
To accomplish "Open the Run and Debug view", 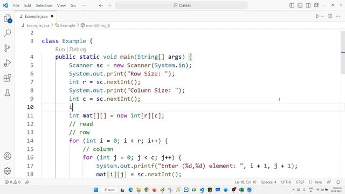I will [x=8, y=63].
